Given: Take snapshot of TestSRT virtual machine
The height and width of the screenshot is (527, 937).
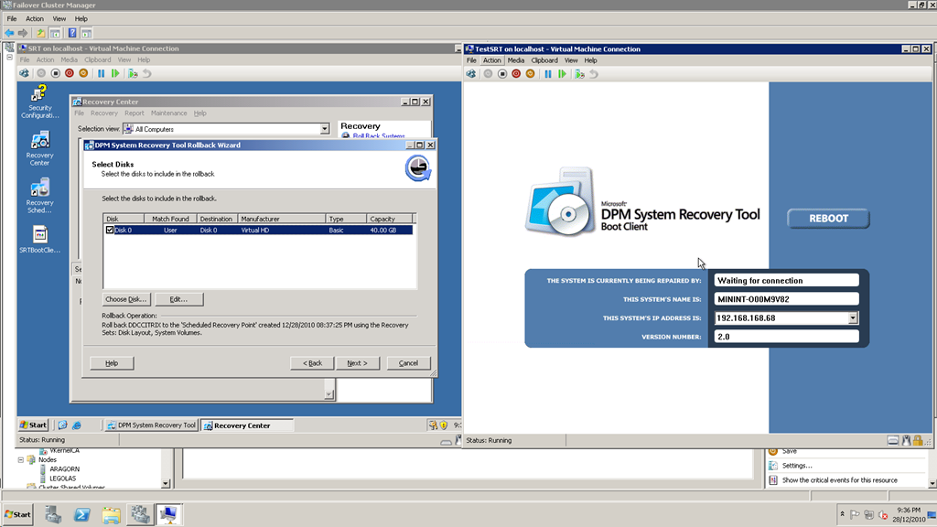Looking at the screenshot, I should pyautogui.click(x=579, y=74).
